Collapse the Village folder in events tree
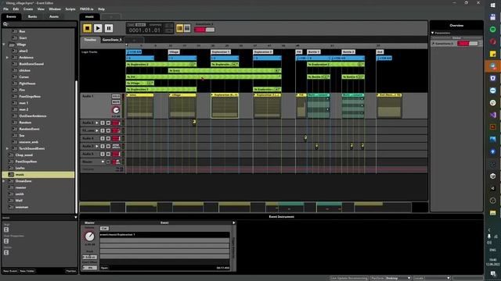Viewport: 501px width, 281px height. coord(4,44)
